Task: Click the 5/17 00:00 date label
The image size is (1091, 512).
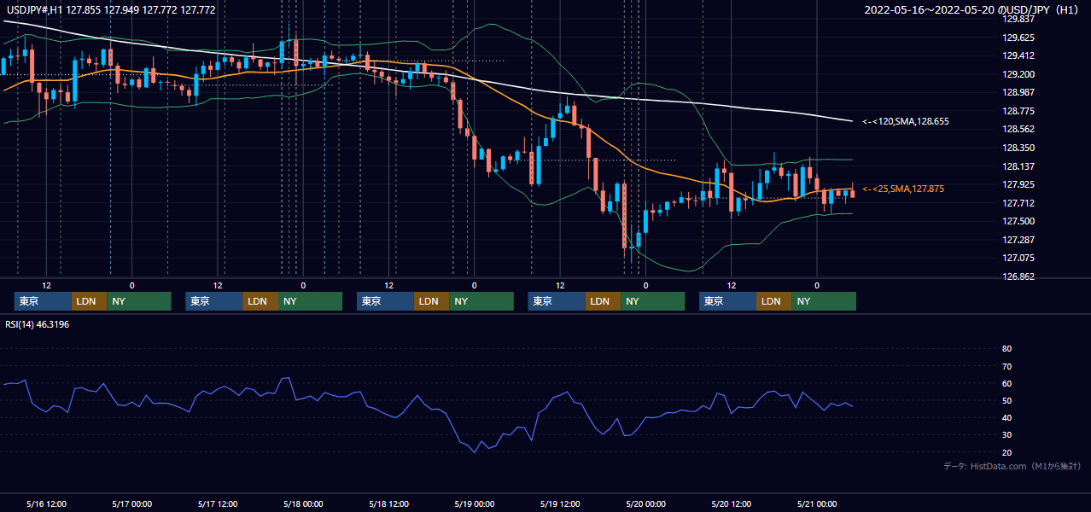Action: pos(131,503)
